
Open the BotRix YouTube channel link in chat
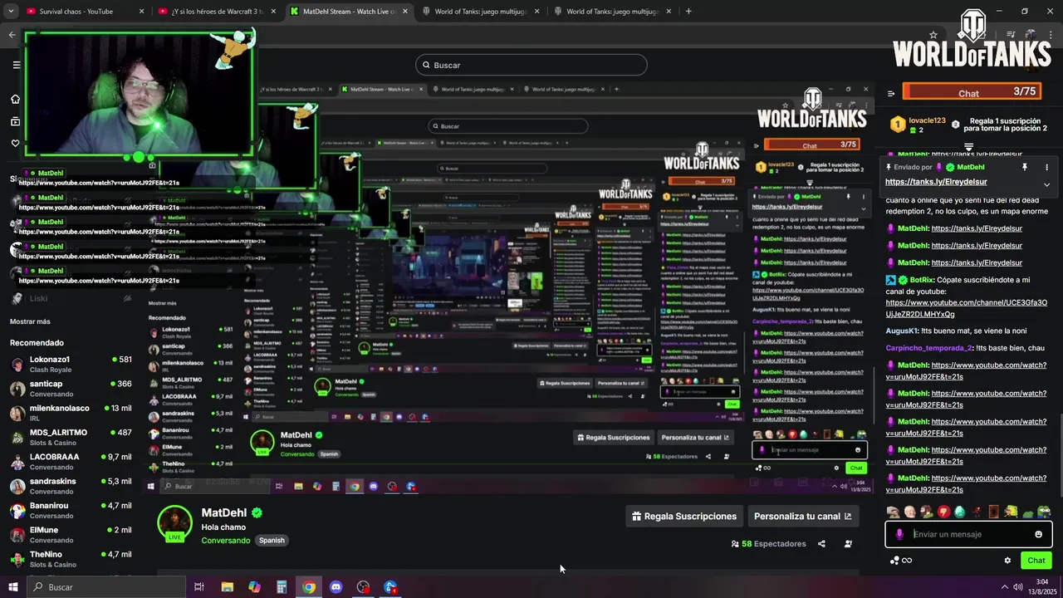tap(966, 308)
